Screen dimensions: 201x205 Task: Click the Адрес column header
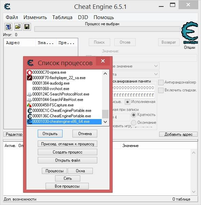click(20, 43)
